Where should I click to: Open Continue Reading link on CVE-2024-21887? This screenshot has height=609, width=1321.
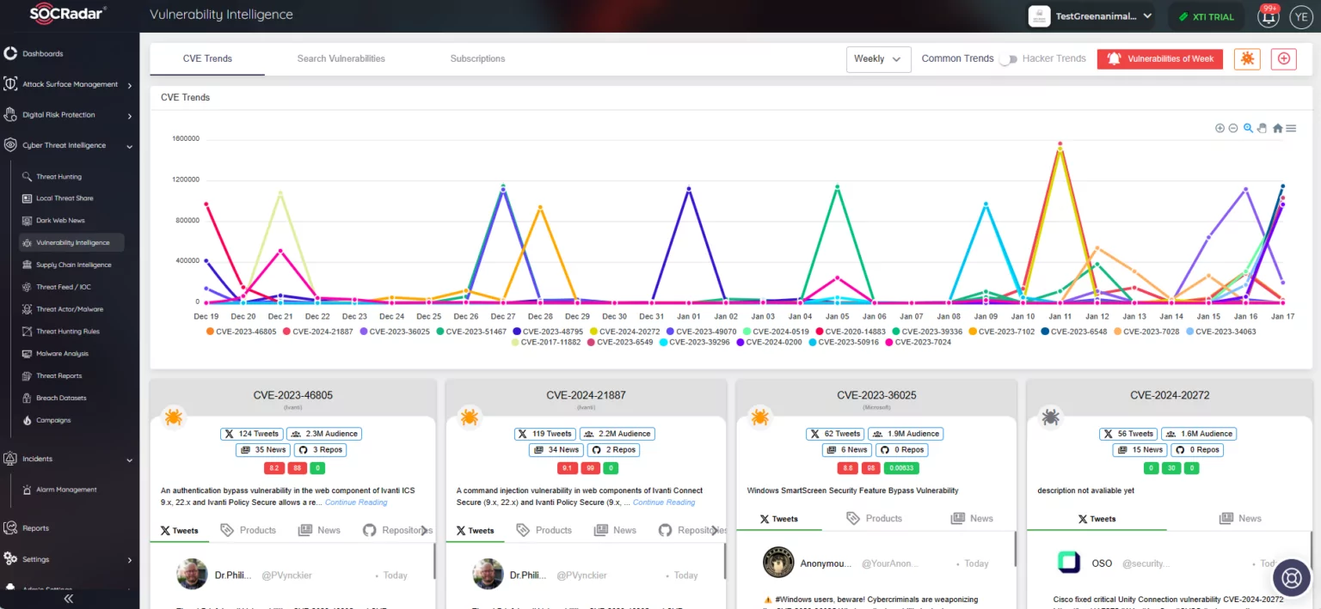coord(664,502)
